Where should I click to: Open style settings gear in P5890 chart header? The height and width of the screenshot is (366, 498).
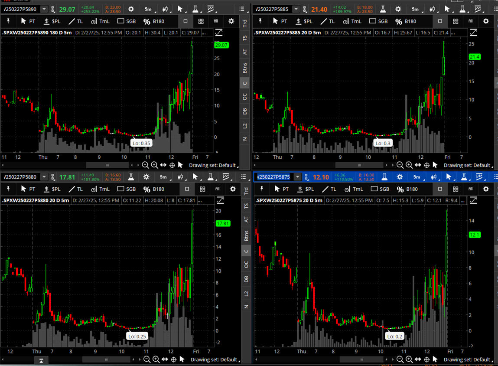coord(131,9)
